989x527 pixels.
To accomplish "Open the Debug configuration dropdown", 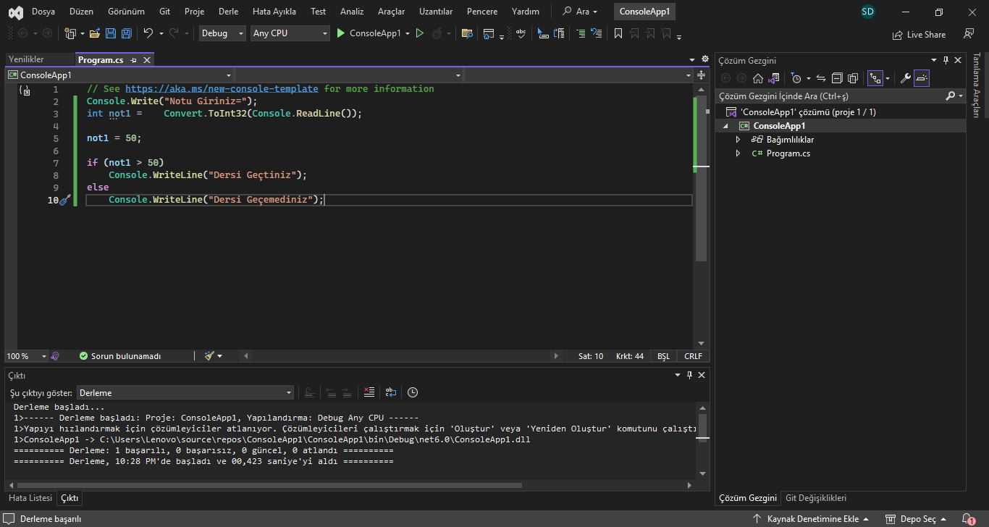I will [x=222, y=33].
